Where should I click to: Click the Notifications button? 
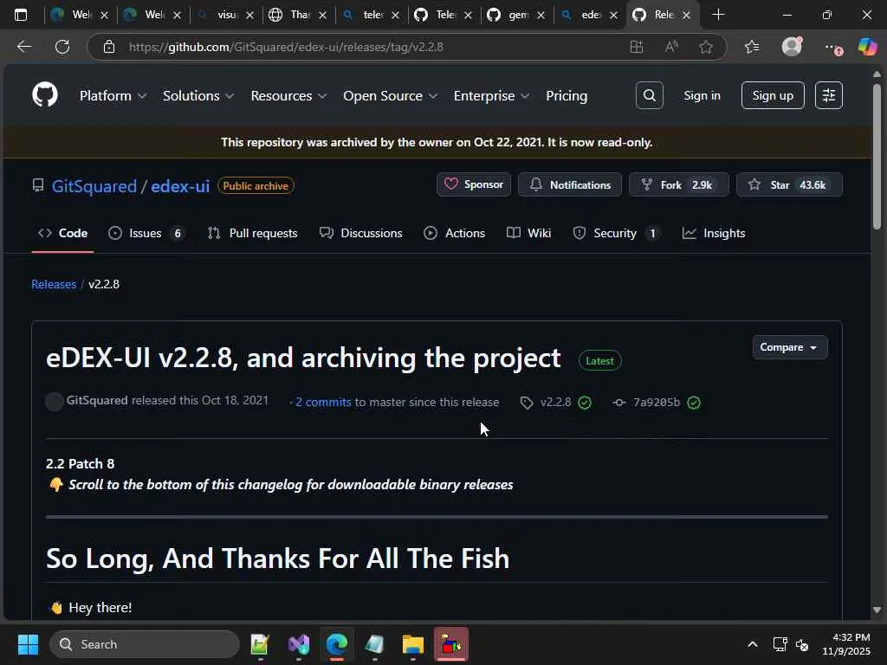click(x=570, y=185)
